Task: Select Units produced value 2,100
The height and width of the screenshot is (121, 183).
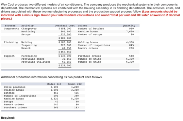Action: pos(54,87)
